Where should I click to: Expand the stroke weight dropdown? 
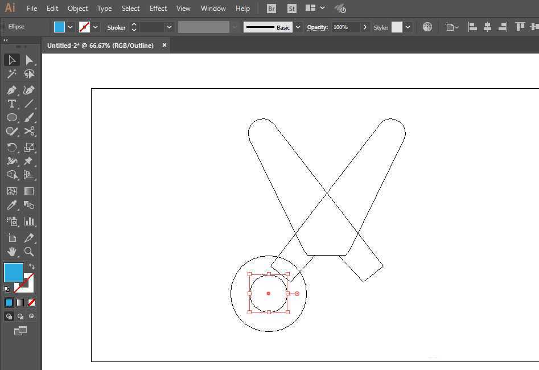169,27
